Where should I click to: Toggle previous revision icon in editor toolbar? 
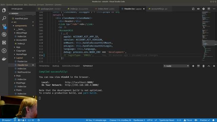pyautogui.click(x=198, y=9)
